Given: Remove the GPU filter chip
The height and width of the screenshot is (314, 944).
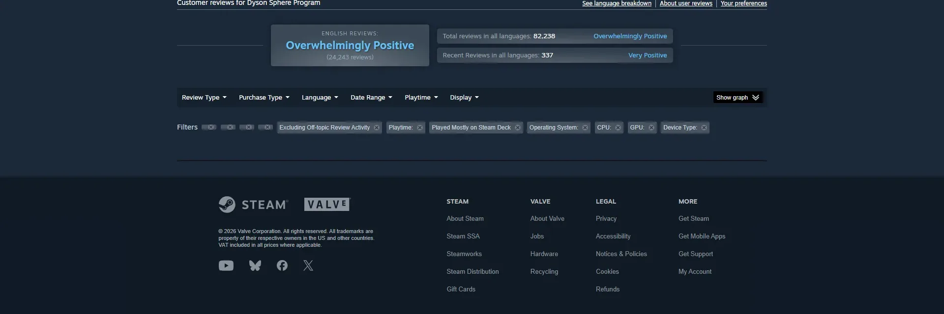Looking at the screenshot, I should pos(651,128).
